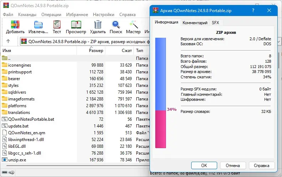Click the 34% compression ratio bar
The image size is (282, 177).
click(161, 93)
